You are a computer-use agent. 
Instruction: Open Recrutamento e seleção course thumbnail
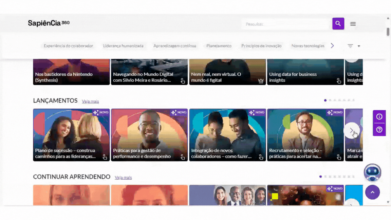click(305, 135)
